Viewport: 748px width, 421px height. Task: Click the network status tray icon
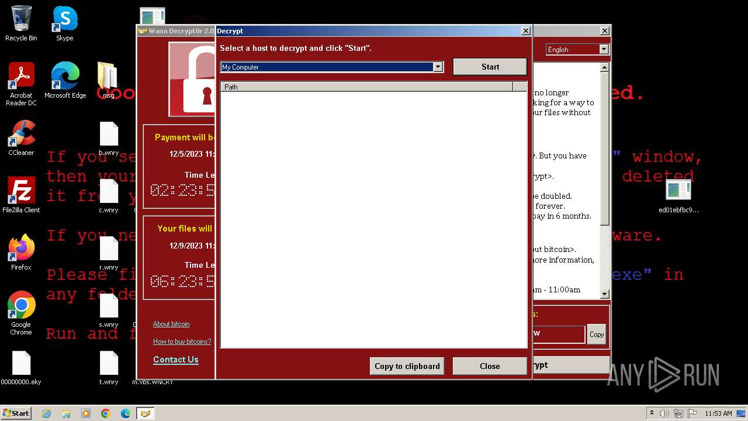tap(678, 413)
